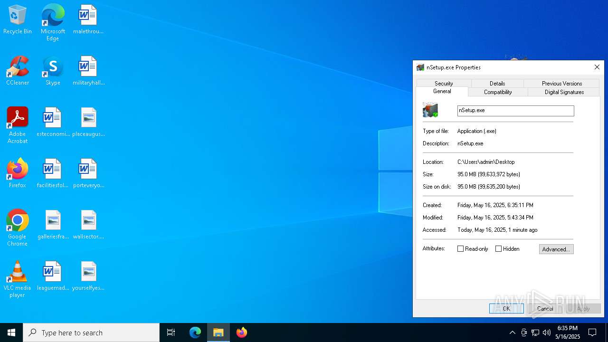
Task: Open the Recycle Bin desktop icon
Action: pyautogui.click(x=18, y=20)
